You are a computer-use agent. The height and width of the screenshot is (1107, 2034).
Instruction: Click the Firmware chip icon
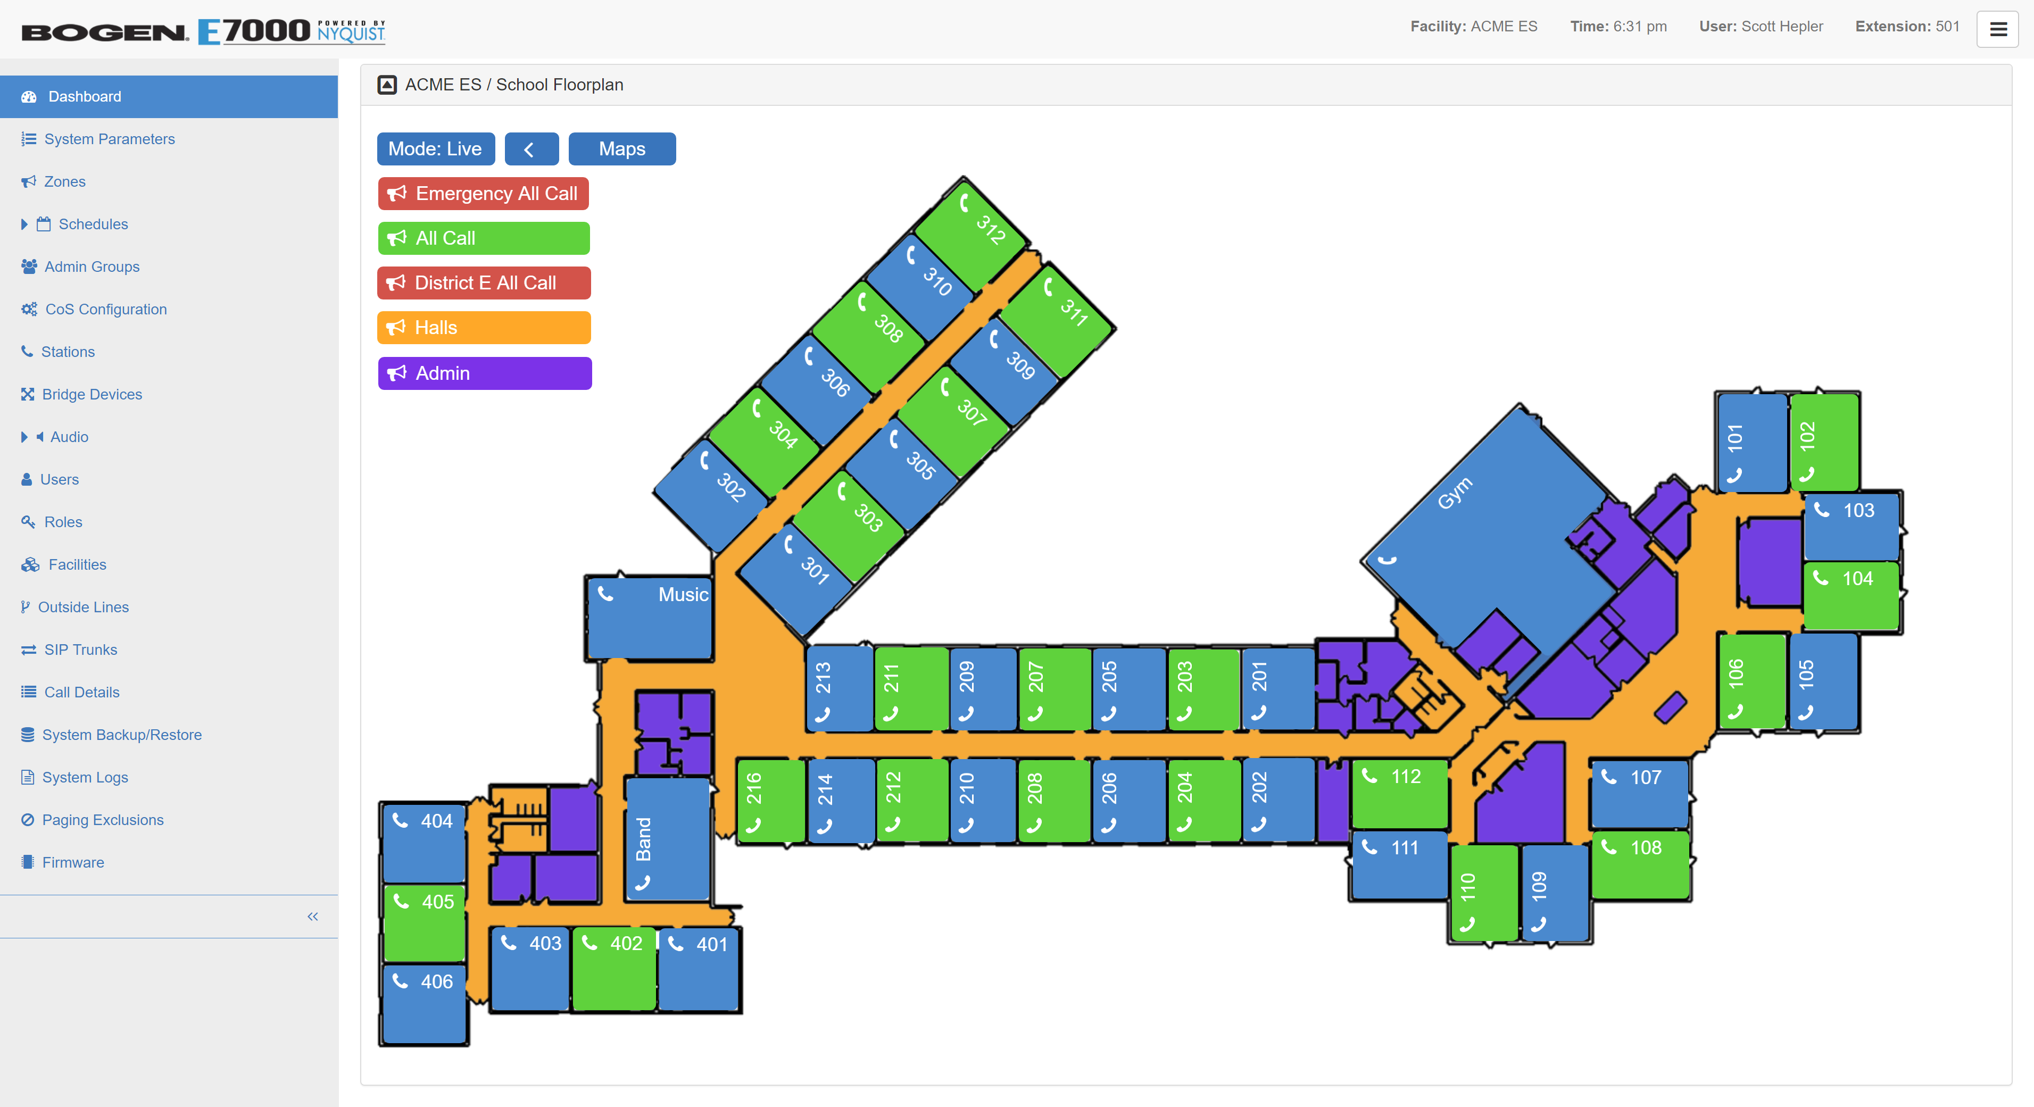click(28, 862)
